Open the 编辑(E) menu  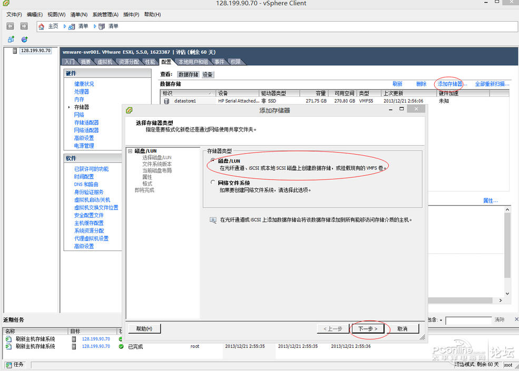(35, 15)
